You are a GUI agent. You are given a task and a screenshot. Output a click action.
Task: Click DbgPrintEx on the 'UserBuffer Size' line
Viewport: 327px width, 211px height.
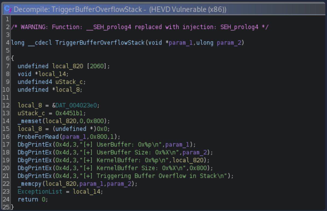(35, 153)
